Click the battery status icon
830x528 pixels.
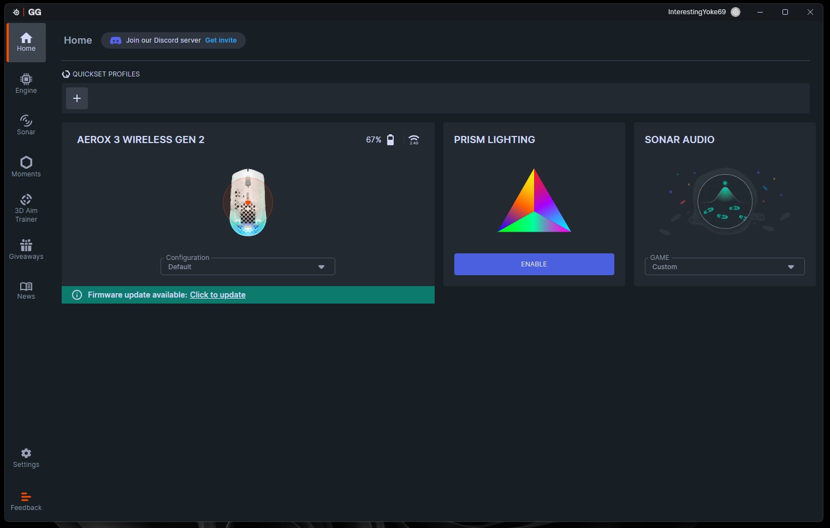tap(390, 140)
